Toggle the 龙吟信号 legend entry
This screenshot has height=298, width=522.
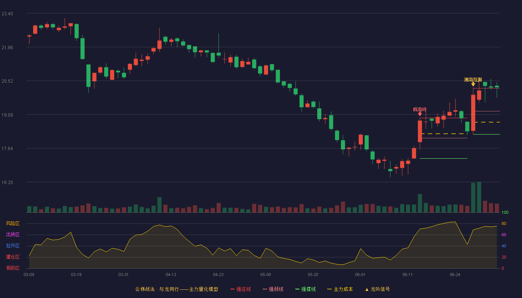(x=377, y=289)
